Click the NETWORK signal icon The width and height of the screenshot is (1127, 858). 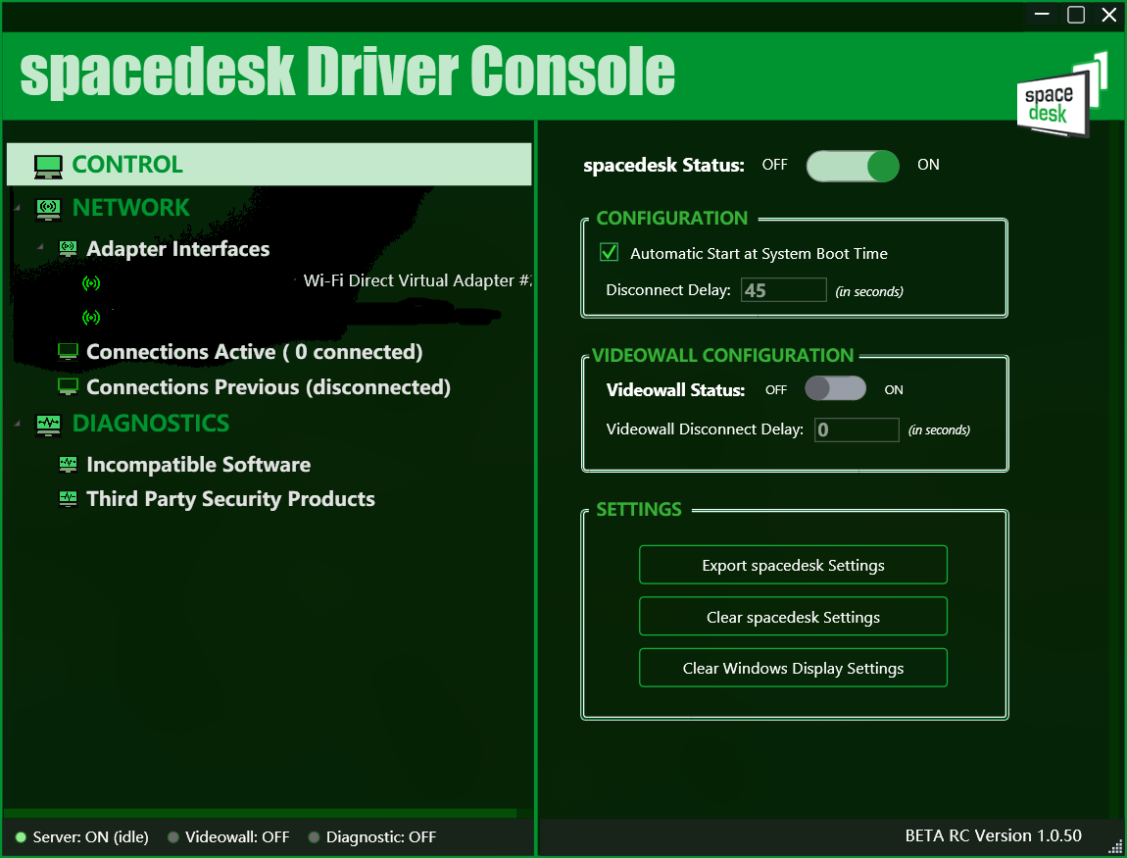[x=48, y=207]
